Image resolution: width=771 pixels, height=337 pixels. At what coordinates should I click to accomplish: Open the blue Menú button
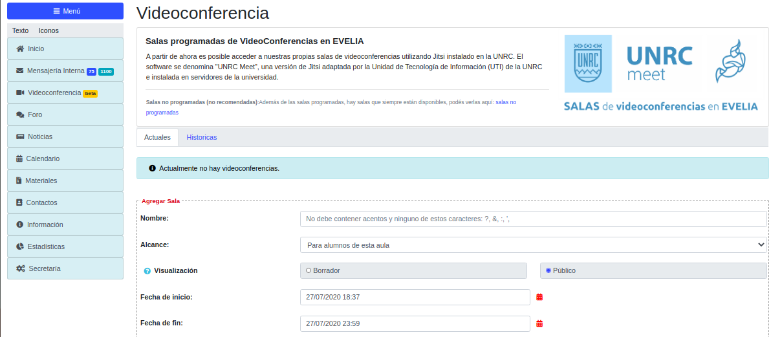click(65, 11)
